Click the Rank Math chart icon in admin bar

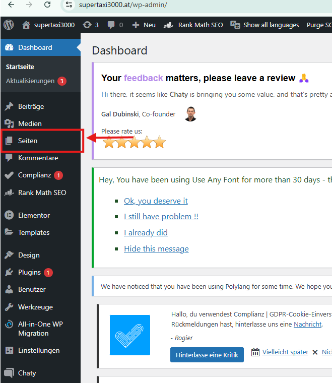click(168, 25)
